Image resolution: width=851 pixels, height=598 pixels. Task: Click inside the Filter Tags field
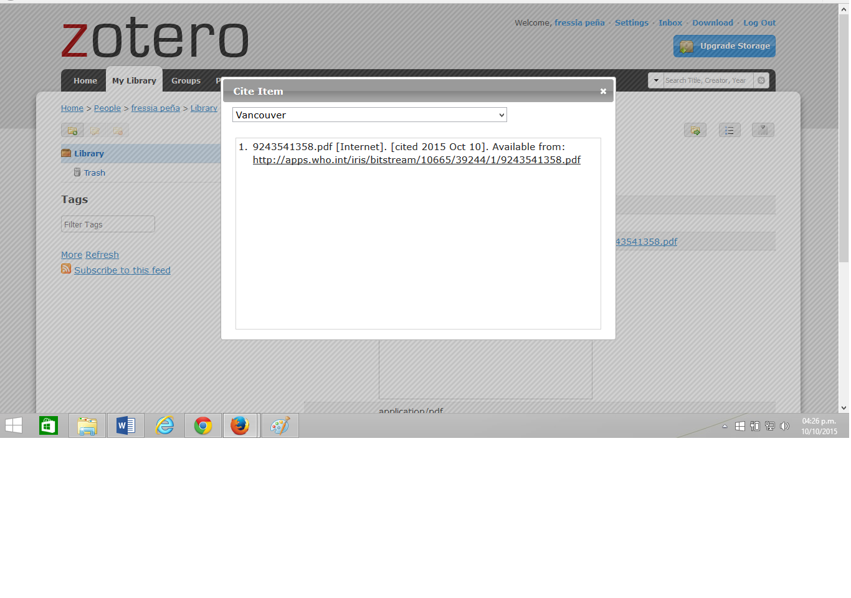(x=108, y=224)
